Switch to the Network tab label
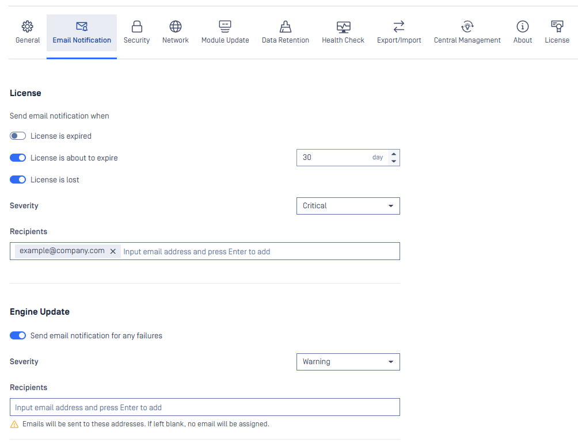 [176, 40]
